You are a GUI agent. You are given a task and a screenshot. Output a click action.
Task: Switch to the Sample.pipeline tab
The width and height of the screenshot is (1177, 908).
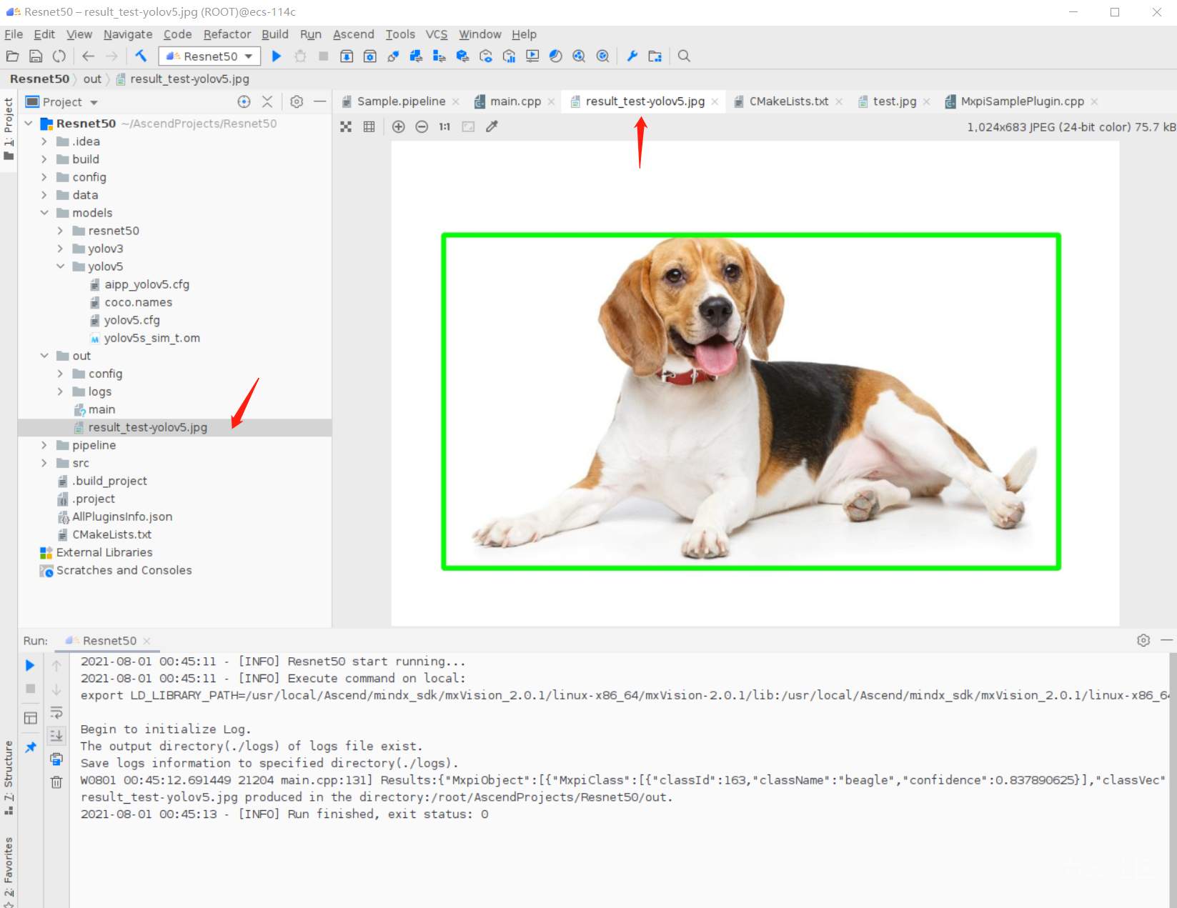[401, 101]
